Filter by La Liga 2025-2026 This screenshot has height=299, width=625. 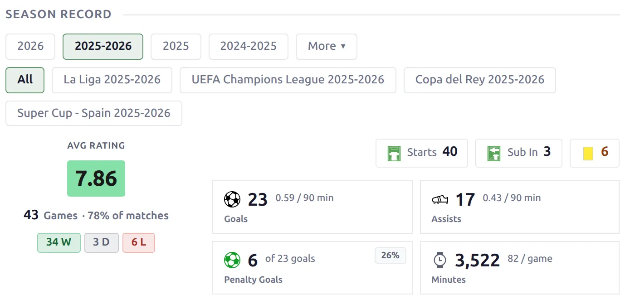point(112,80)
